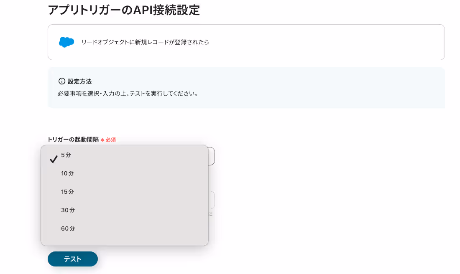Click the red asterisk before 必須
460x274 pixels.
(102, 140)
